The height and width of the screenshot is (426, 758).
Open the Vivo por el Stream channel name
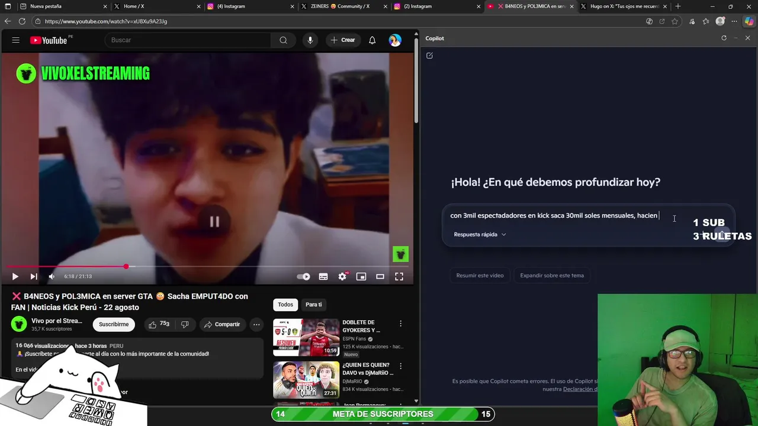57,321
